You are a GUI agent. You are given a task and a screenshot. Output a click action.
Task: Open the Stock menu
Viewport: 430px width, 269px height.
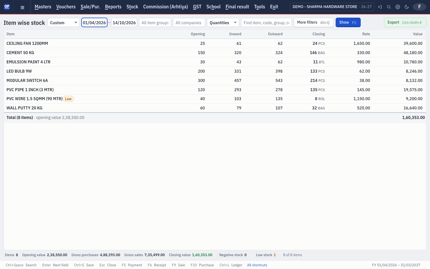[132, 7]
